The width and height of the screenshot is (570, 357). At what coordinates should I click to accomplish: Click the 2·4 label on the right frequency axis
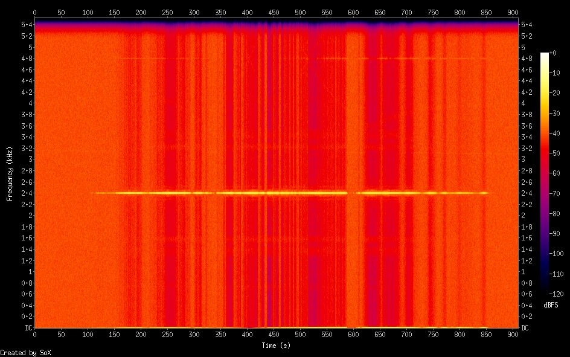pyautogui.click(x=526, y=193)
